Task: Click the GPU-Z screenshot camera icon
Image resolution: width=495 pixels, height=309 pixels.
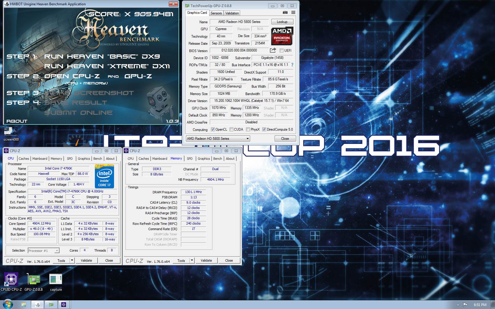Action: click(x=285, y=13)
